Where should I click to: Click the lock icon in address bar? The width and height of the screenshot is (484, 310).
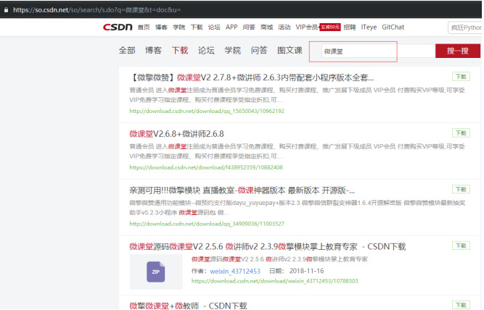6,10
